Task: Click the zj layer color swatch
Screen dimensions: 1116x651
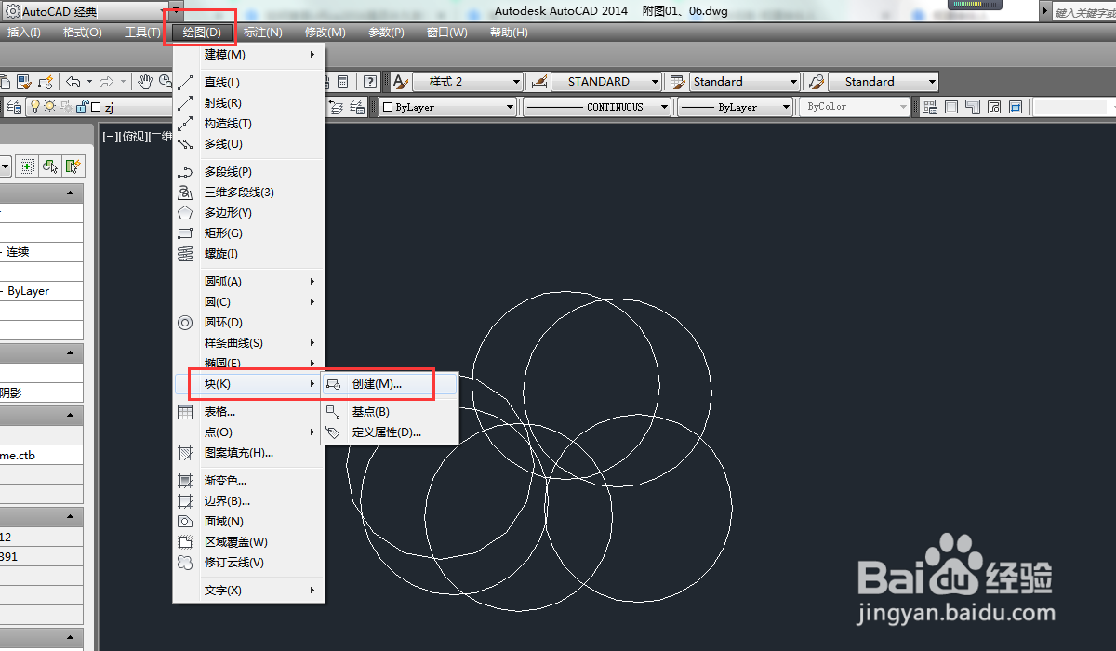Action: [x=96, y=107]
